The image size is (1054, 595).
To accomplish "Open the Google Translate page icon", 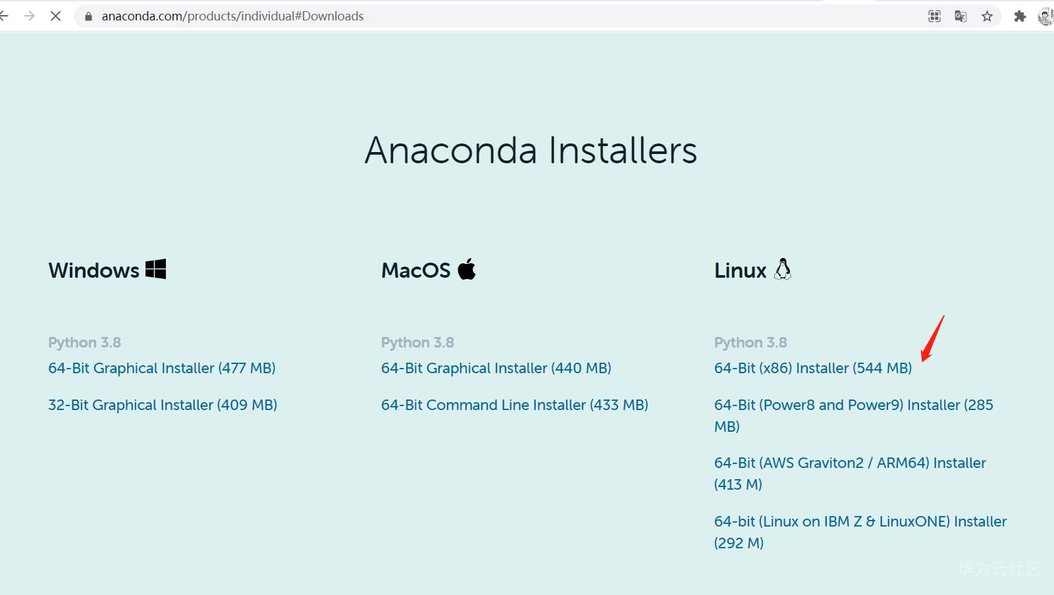I will tap(961, 16).
